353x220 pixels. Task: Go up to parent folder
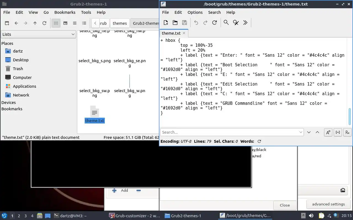pos(35,23)
